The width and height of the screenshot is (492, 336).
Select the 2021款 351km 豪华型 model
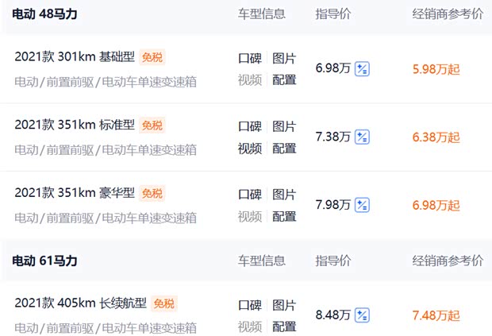(75, 193)
